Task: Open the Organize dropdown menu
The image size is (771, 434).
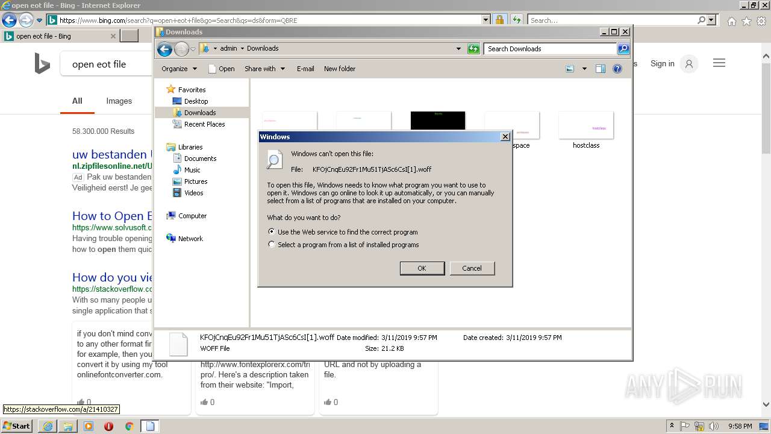Action: click(x=179, y=69)
